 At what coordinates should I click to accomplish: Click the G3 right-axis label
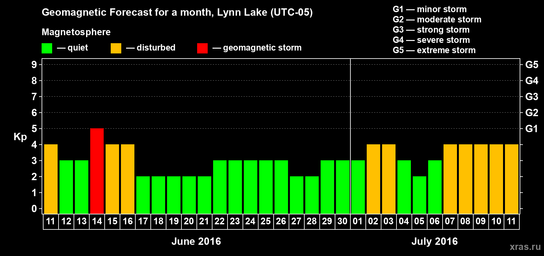[x=532, y=97]
